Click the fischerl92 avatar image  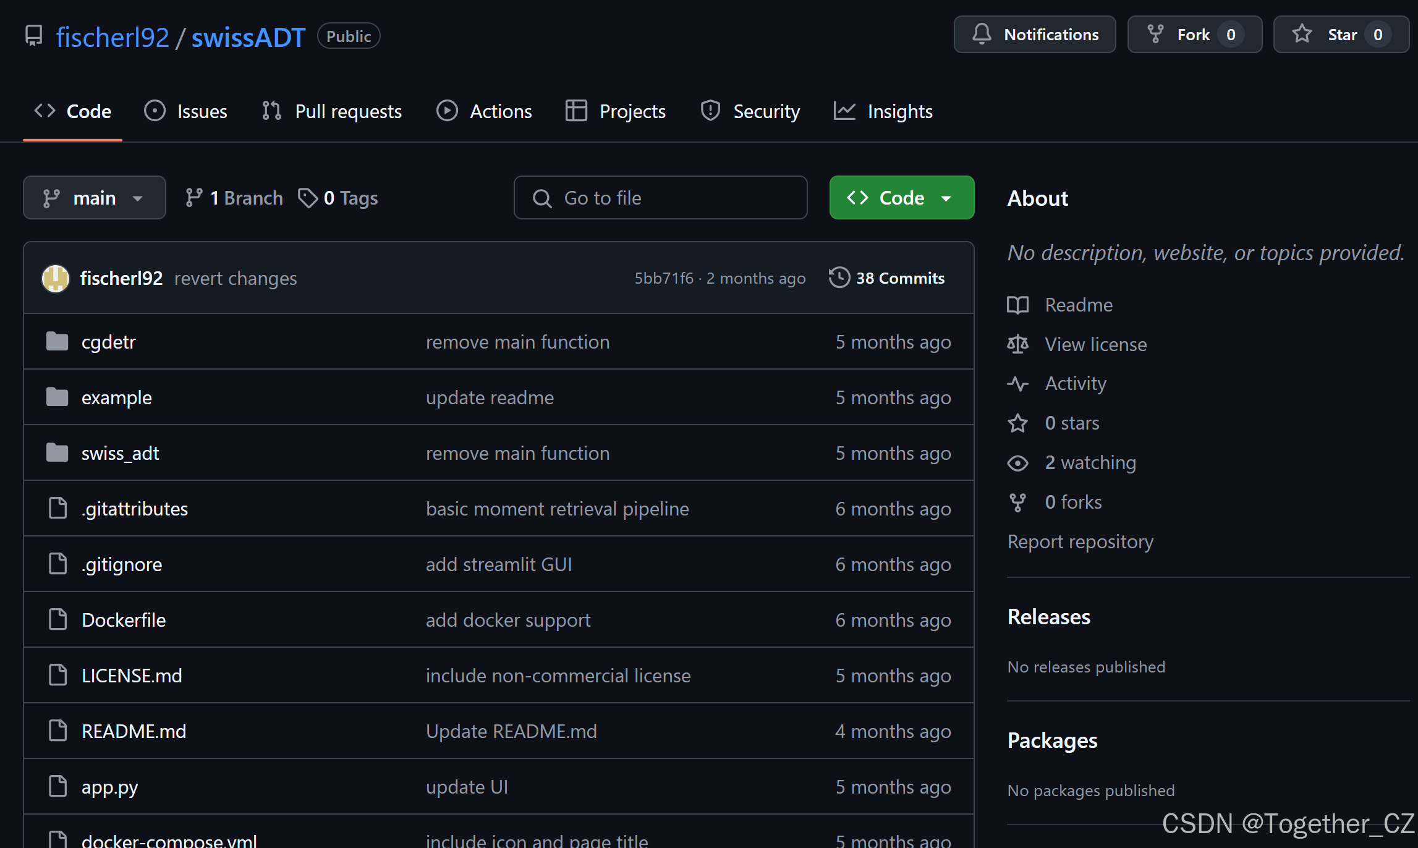click(x=56, y=278)
